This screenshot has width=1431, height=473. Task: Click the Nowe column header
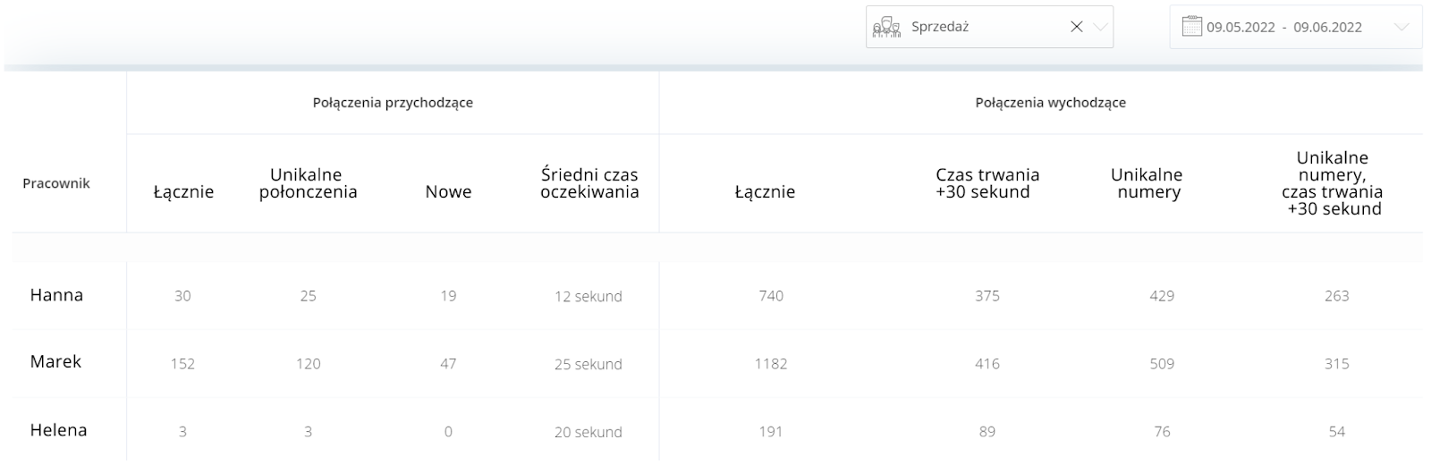click(448, 191)
